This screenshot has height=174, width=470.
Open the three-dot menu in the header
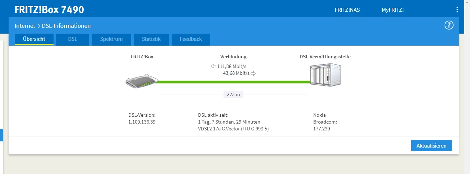point(457,10)
